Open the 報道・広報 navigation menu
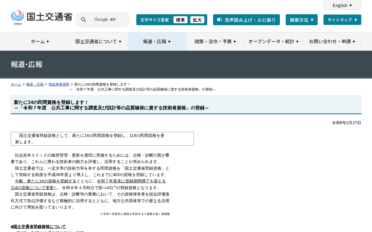The image size is (372, 232). tap(157, 41)
